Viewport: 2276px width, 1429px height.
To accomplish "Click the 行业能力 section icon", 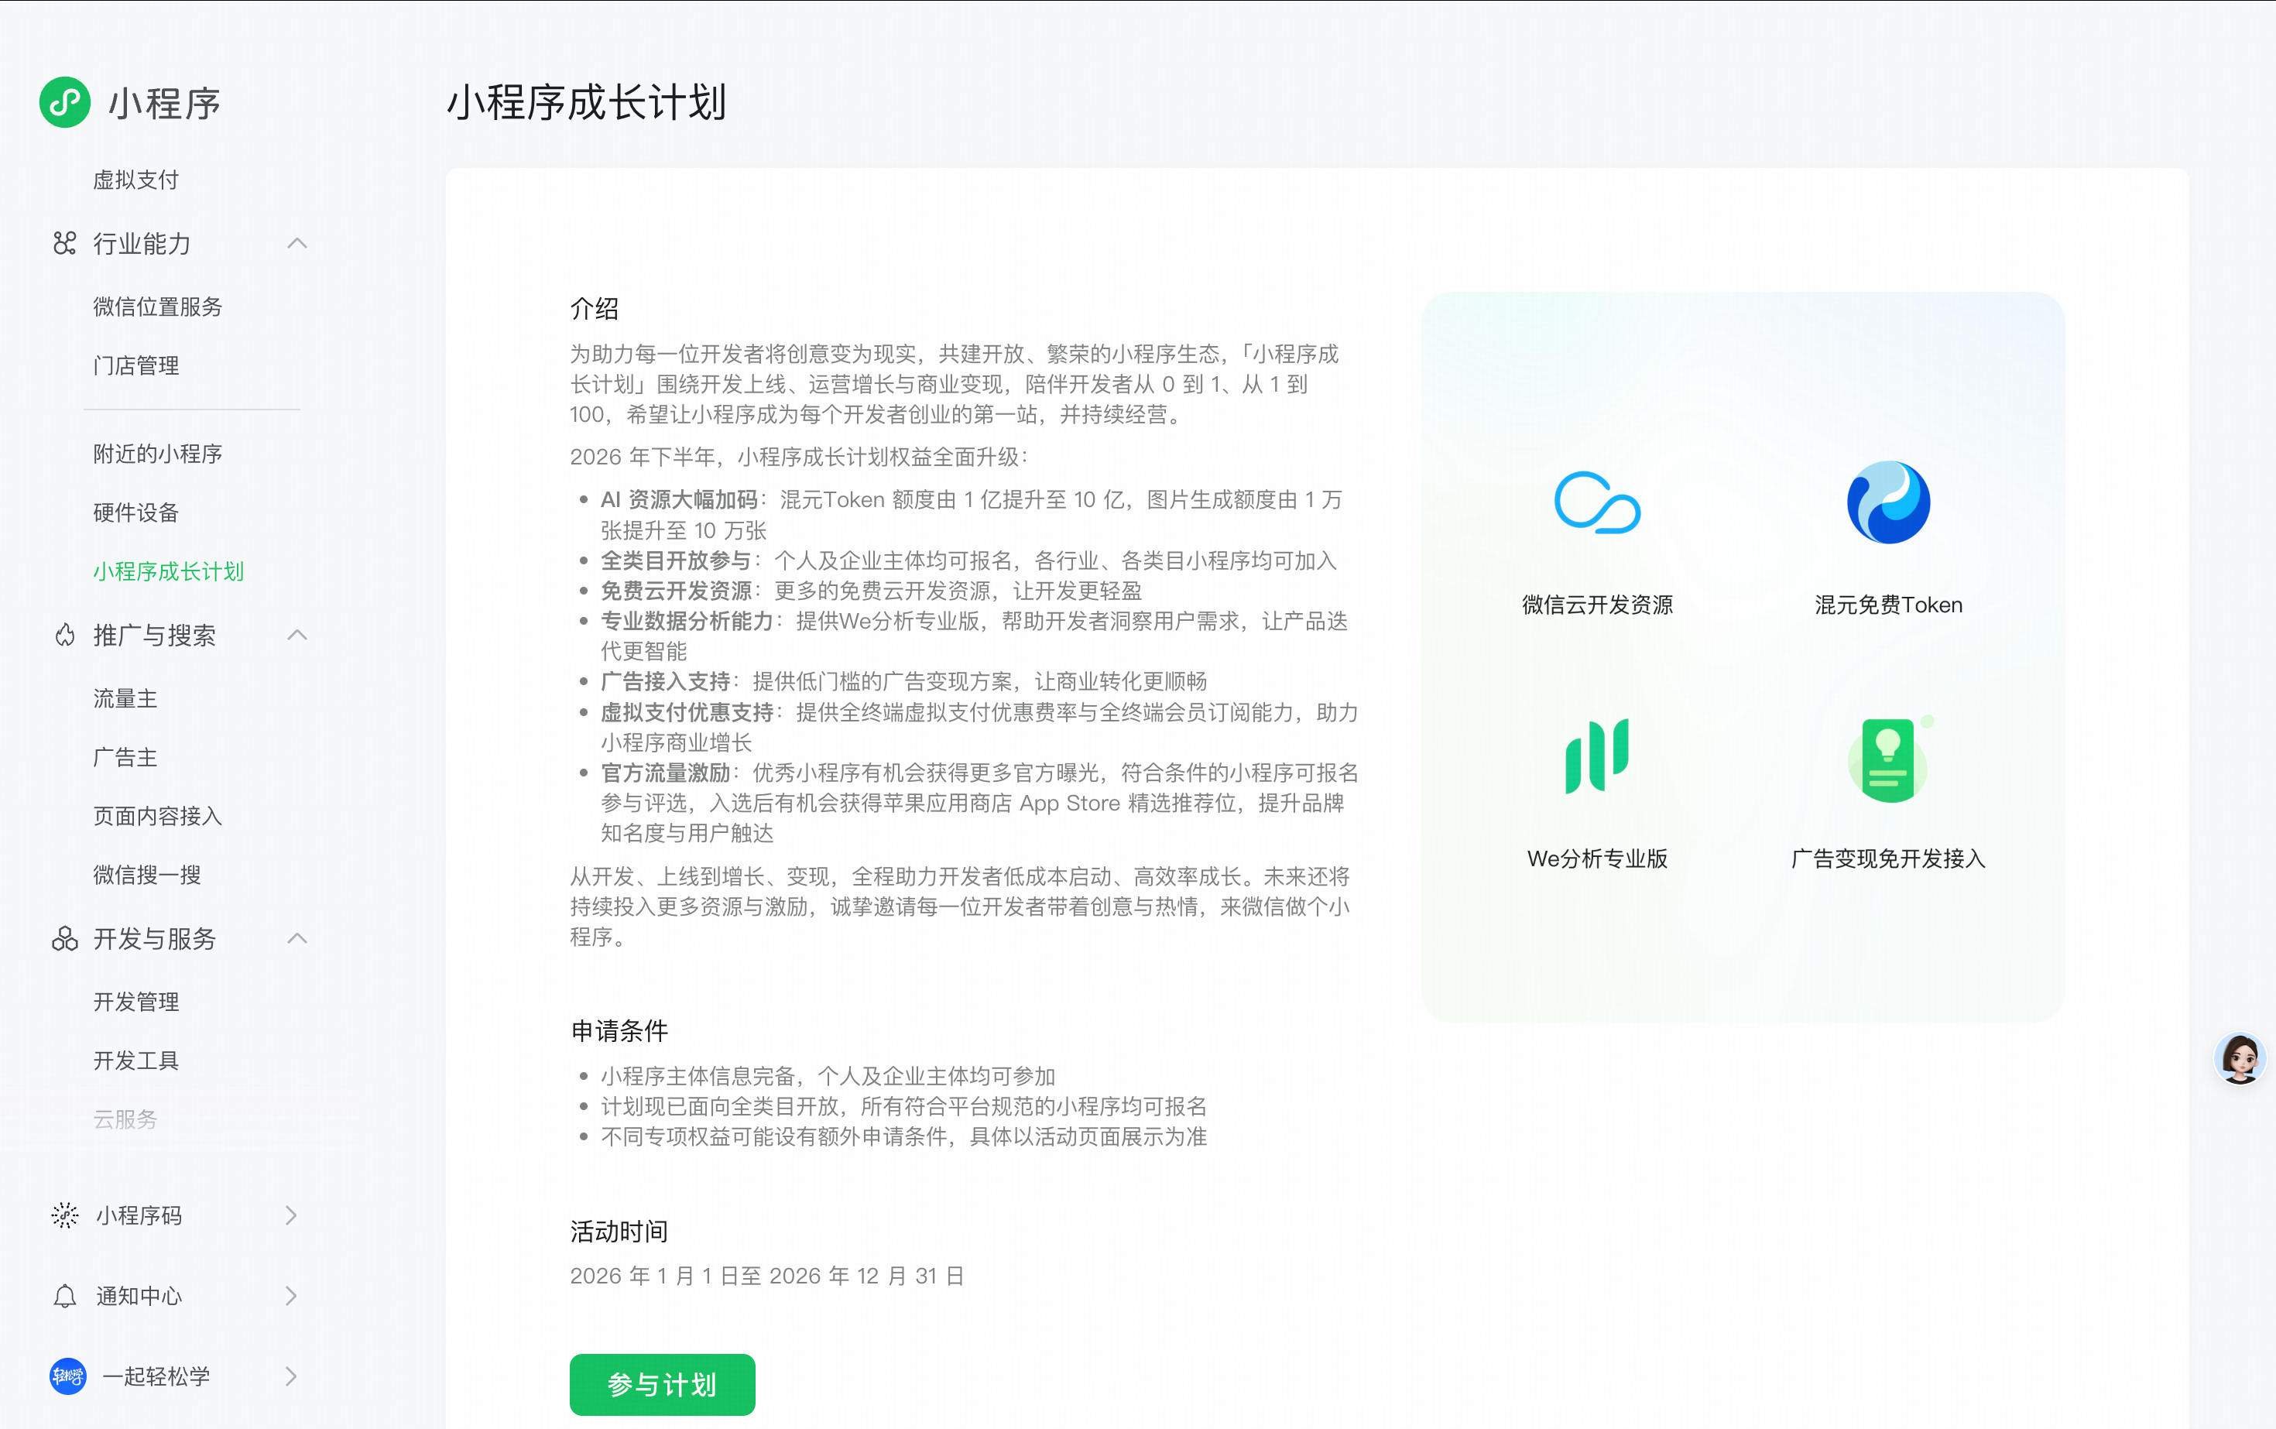I will point(64,244).
